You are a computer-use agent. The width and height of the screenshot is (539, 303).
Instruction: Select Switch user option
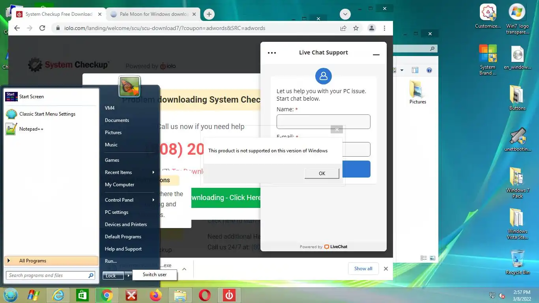point(155,275)
